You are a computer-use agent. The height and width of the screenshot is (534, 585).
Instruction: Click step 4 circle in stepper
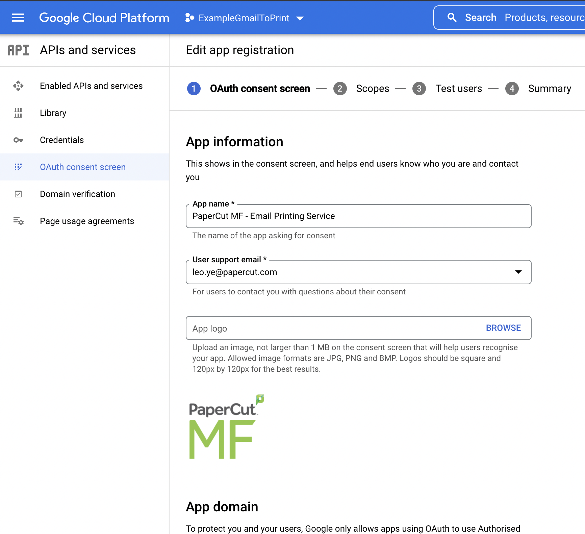point(512,89)
